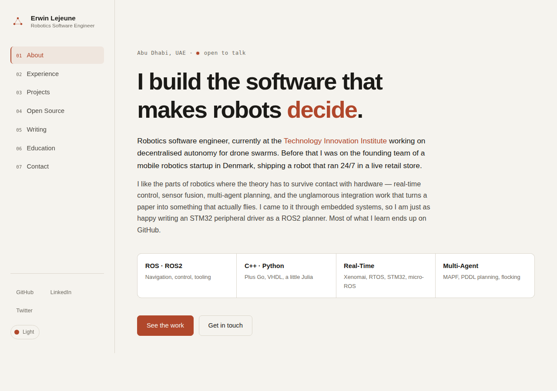Open the Twitter link
This screenshot has height=391, width=557.
click(x=24, y=310)
